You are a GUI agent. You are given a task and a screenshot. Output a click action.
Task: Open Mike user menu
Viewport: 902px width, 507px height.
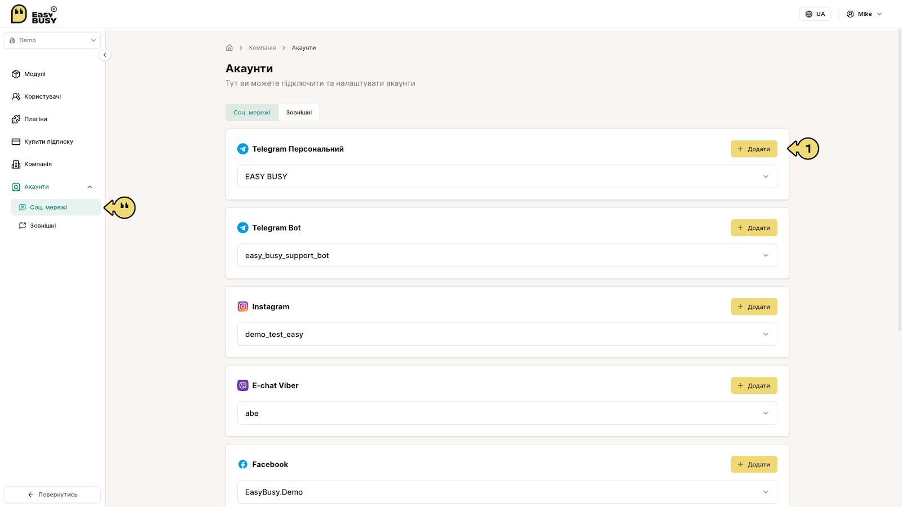click(864, 14)
